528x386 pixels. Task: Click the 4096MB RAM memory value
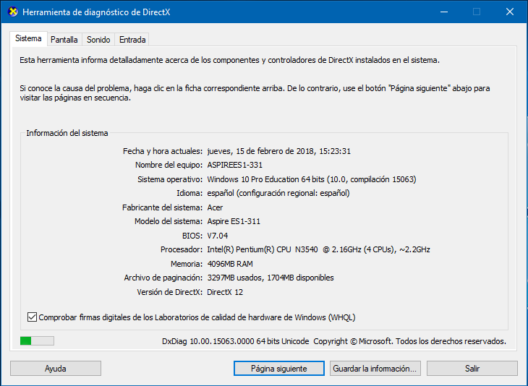coord(230,264)
